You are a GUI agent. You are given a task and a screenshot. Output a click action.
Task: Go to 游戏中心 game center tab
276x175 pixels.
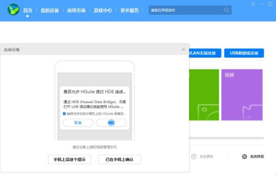(x=103, y=10)
